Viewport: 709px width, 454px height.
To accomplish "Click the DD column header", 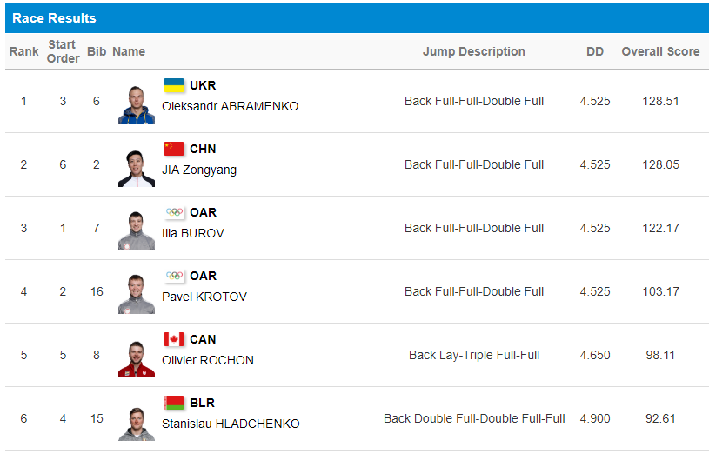I will 595,51.
